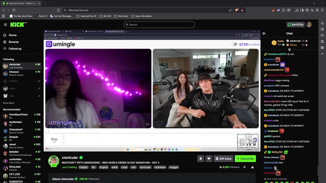This screenshot has height=183, width=326.
Task: Click the share page icon in address bar
Action: pos(230,10)
